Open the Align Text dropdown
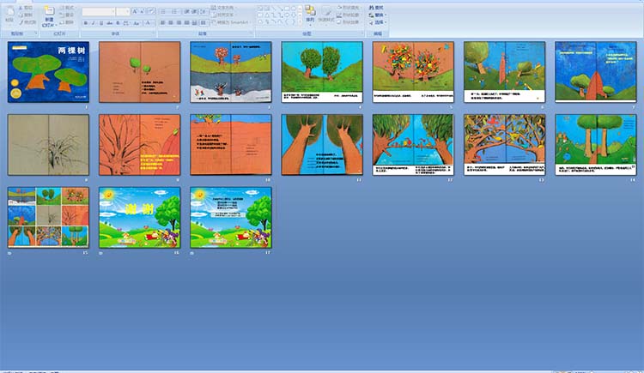This screenshot has width=644, height=373. pos(223,15)
